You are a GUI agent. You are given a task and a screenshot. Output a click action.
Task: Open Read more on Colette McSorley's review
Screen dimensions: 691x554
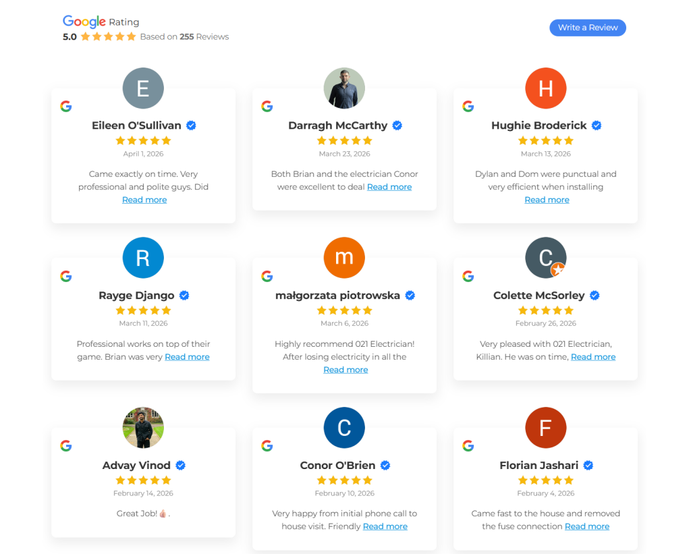point(593,357)
